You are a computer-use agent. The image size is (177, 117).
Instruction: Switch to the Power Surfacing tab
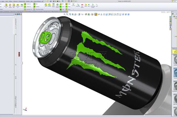click(63, 12)
